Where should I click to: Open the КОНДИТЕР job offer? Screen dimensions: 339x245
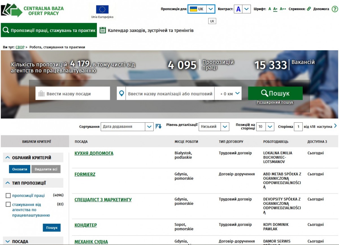tap(86, 225)
